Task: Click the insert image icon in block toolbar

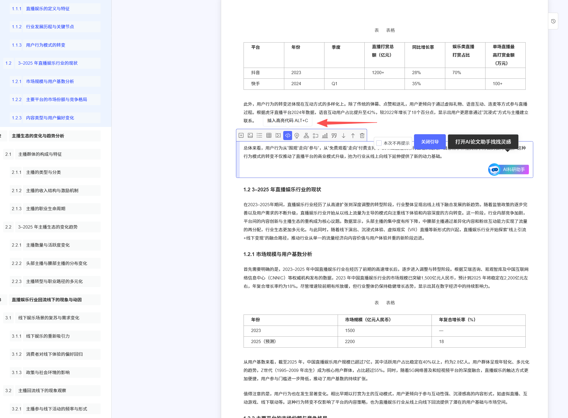Action: pos(250,136)
